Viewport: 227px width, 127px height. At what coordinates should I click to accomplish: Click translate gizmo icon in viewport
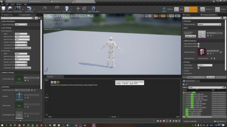pos(137,16)
